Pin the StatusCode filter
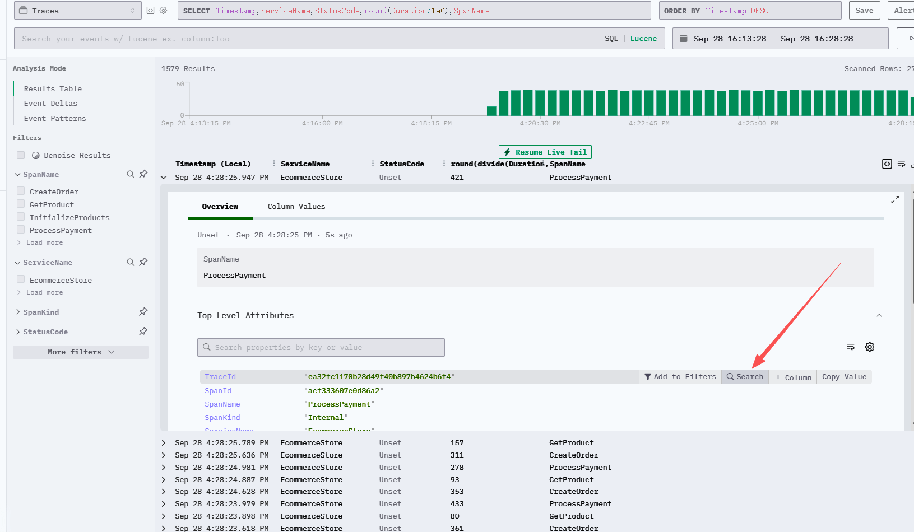Image resolution: width=914 pixels, height=532 pixels. point(143,332)
